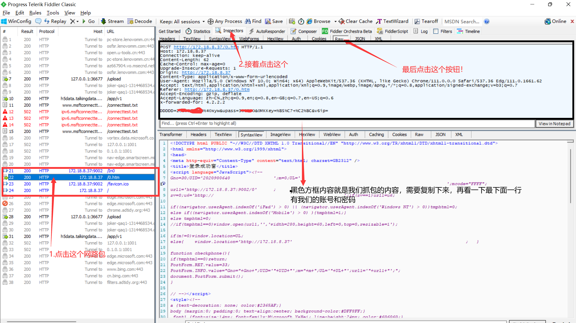The image size is (576, 323).
Task: Click the Origin URL link
Action: pyautogui.click(x=206, y=73)
